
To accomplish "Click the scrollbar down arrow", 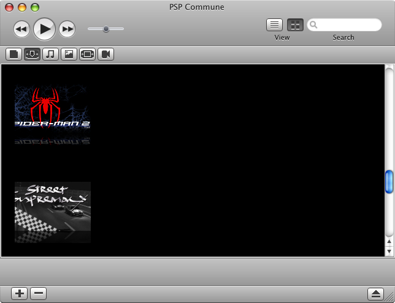I will (389, 251).
